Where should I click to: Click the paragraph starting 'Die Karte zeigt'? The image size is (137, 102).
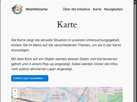point(66,45)
